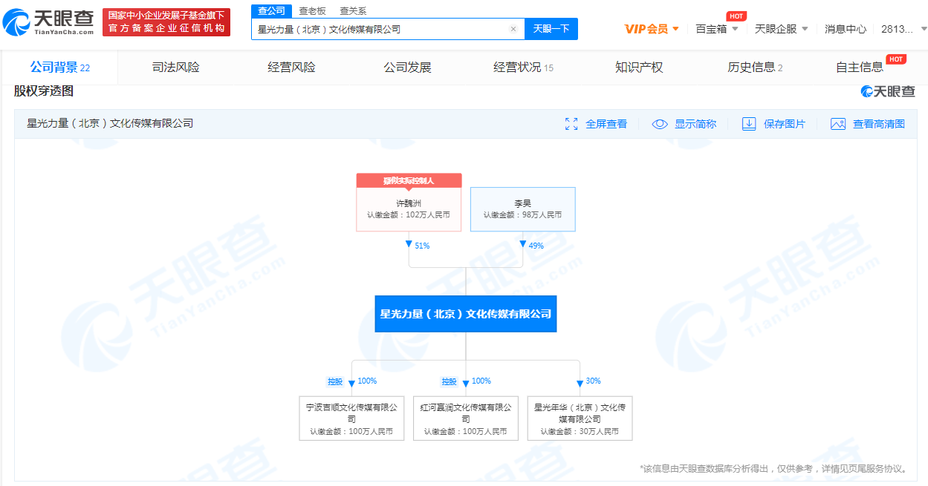The width and height of the screenshot is (928, 486).
Task: Click the 天眼一下 search button
Action: tap(551, 29)
